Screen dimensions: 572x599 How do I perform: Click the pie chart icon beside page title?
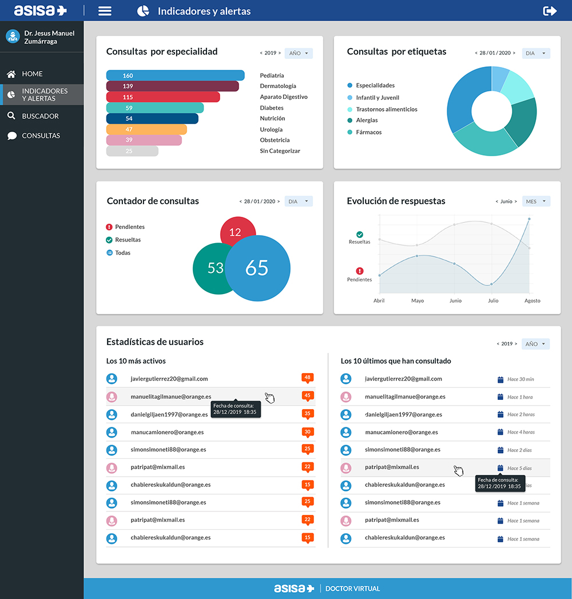143,11
